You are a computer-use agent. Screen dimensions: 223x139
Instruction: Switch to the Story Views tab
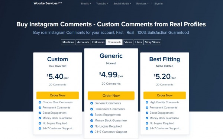pyautogui.click(x=152, y=42)
